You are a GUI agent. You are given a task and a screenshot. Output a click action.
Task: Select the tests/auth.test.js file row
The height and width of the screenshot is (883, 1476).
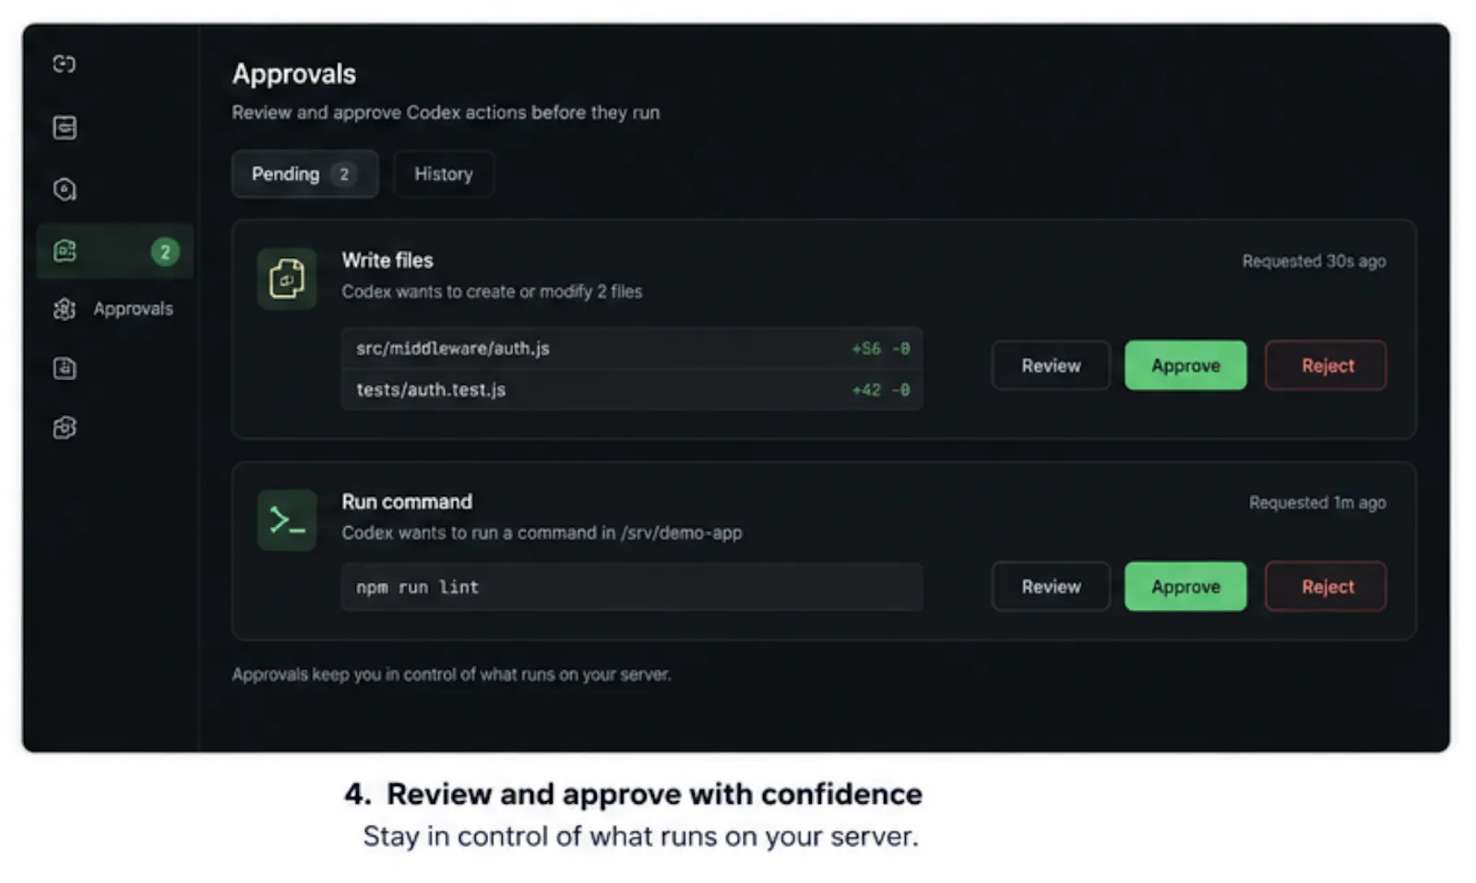tap(632, 390)
